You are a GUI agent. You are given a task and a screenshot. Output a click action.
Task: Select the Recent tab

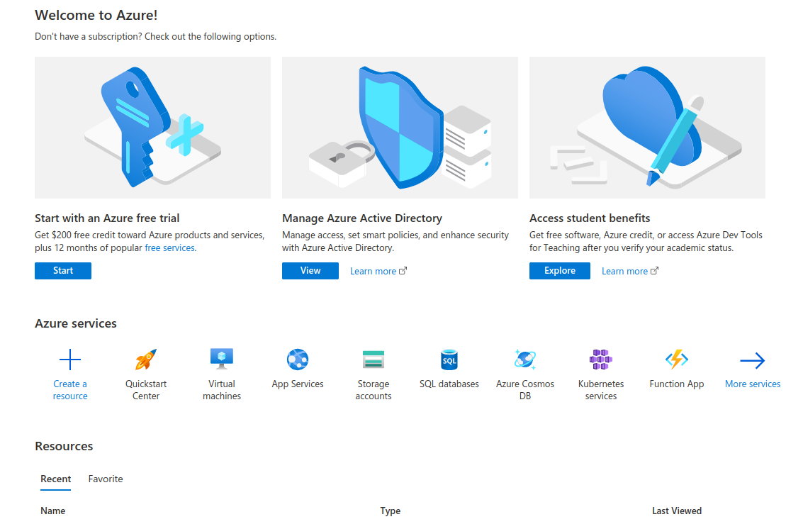(x=55, y=479)
